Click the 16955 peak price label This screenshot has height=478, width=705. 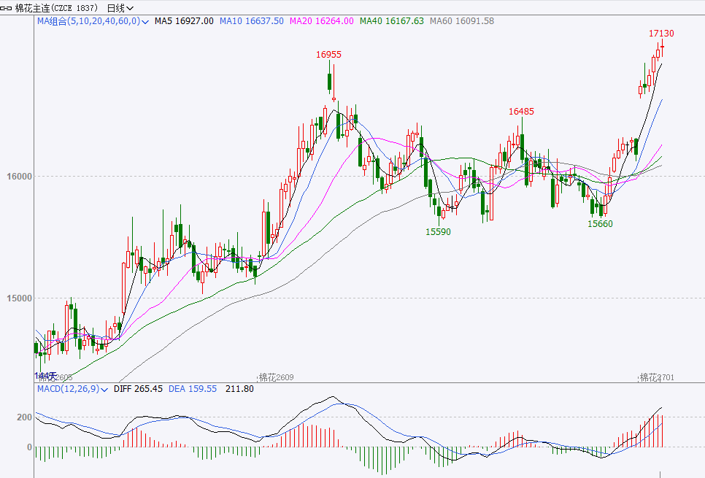[x=328, y=55]
